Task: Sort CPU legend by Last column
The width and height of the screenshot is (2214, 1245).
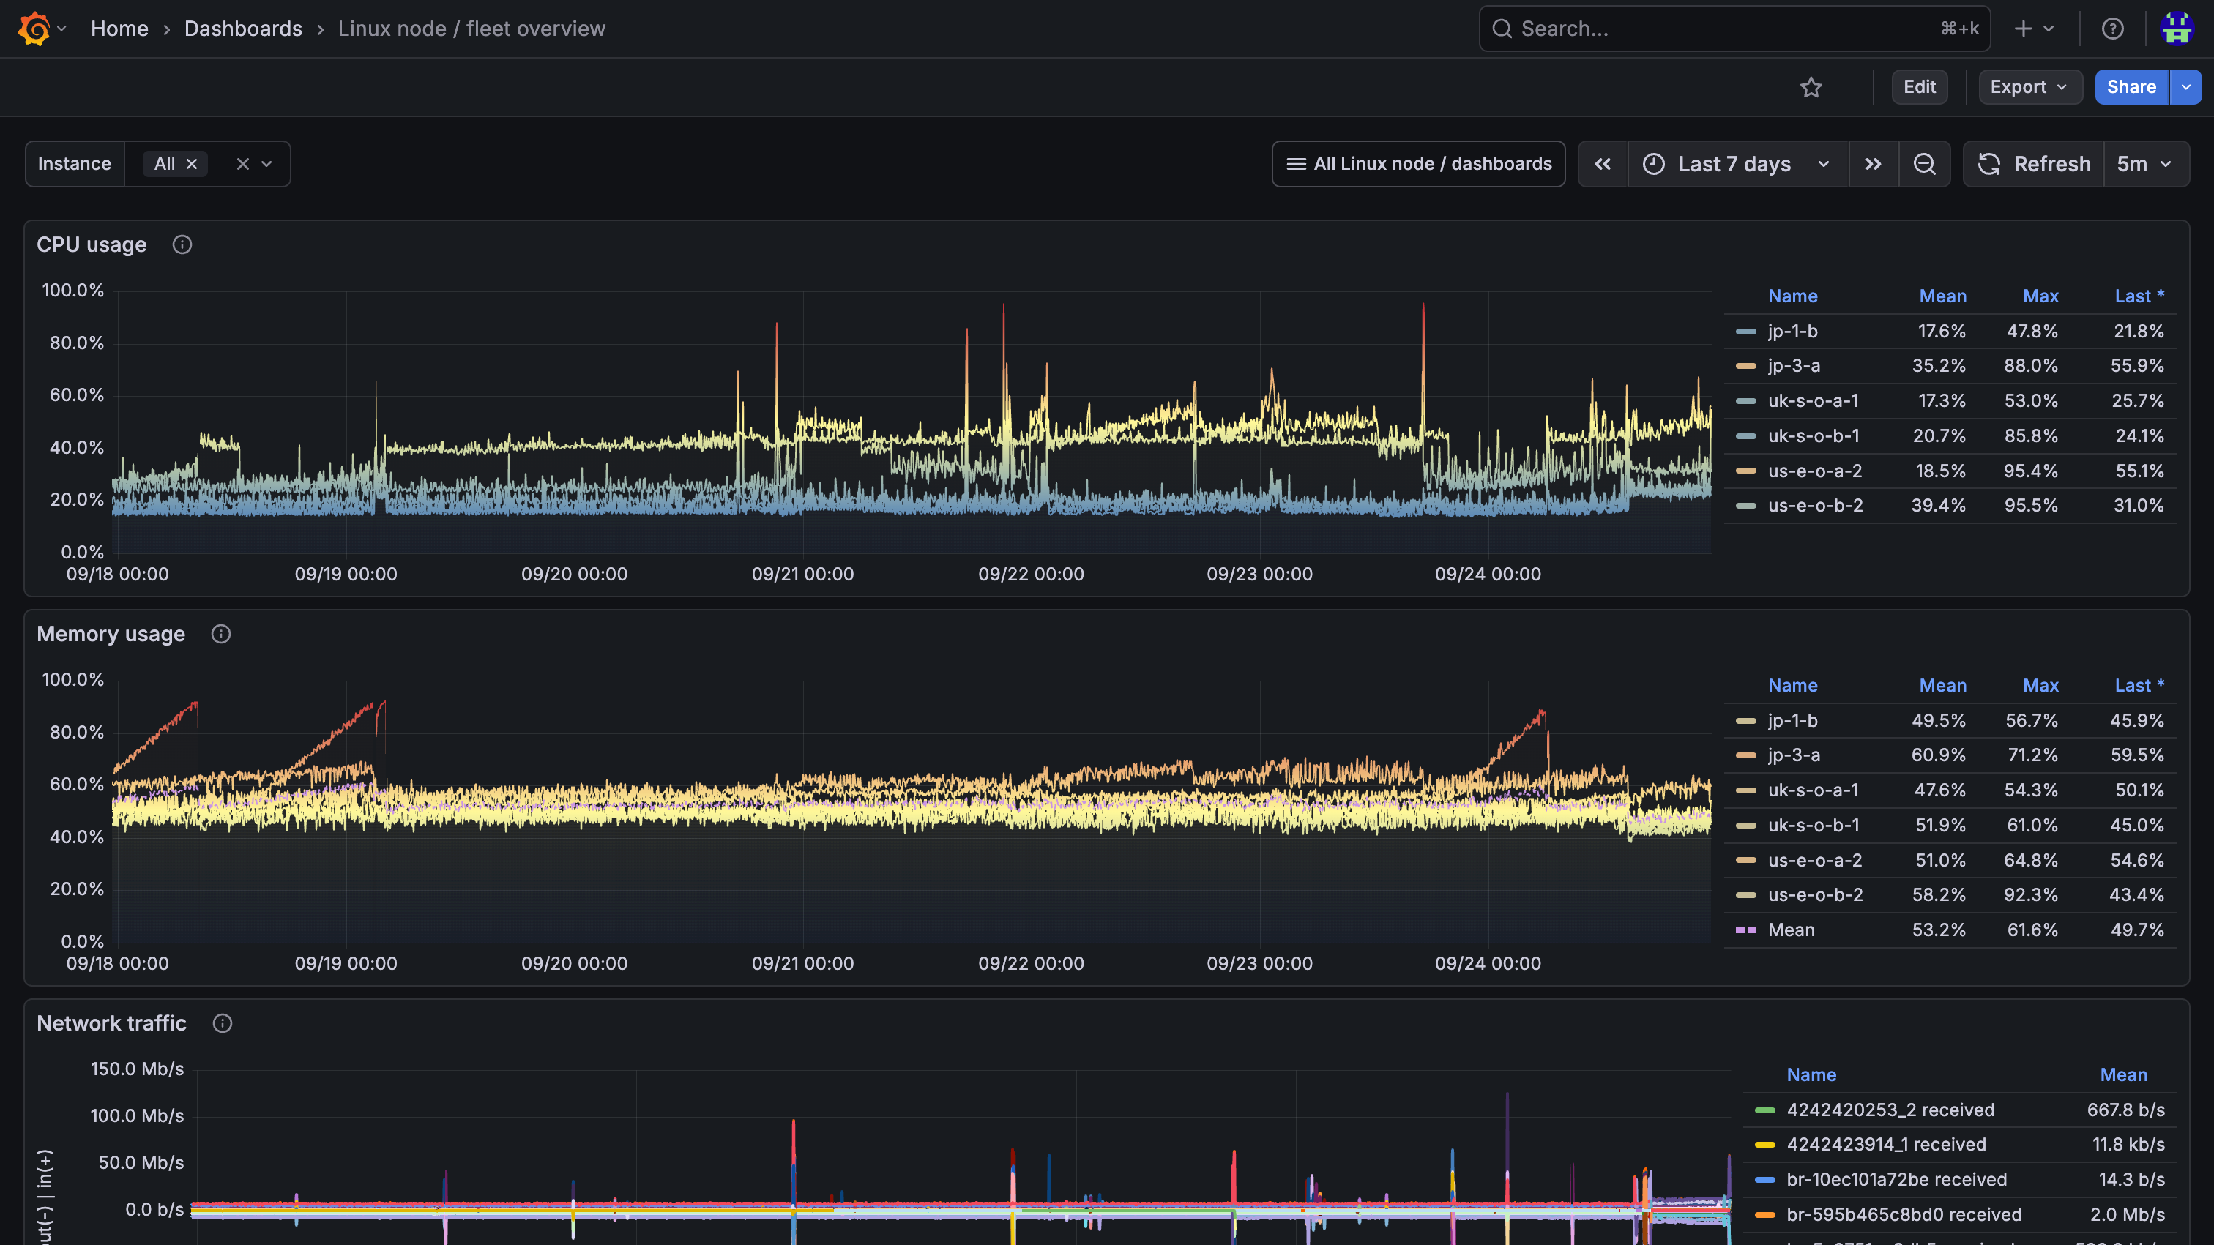Action: click(x=2139, y=296)
